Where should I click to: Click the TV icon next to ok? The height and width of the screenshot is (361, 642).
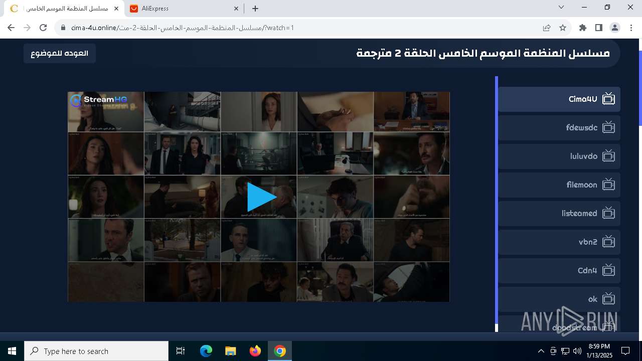pyautogui.click(x=608, y=299)
